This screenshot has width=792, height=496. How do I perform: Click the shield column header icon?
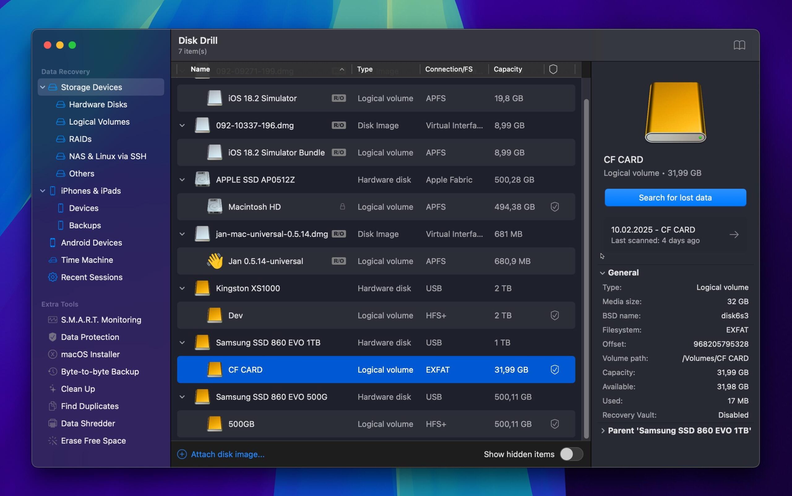[x=553, y=69]
